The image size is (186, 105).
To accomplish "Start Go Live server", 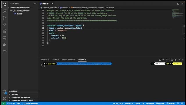I will tap(160, 104).
